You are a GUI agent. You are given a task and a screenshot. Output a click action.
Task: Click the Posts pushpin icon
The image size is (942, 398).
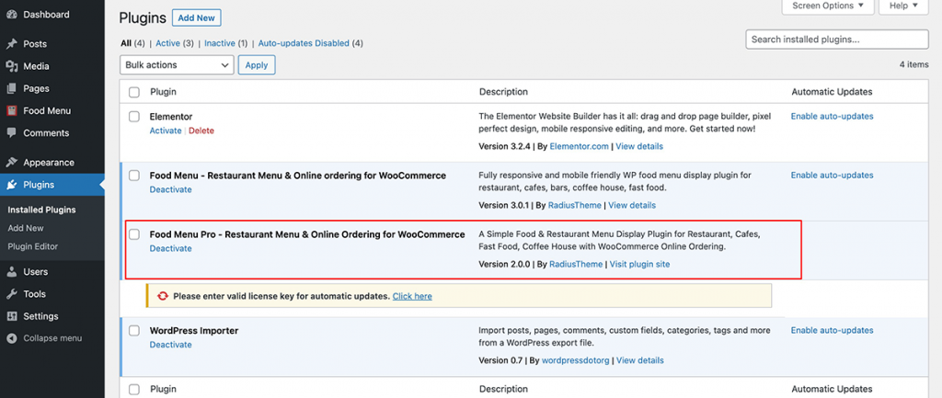(11, 44)
